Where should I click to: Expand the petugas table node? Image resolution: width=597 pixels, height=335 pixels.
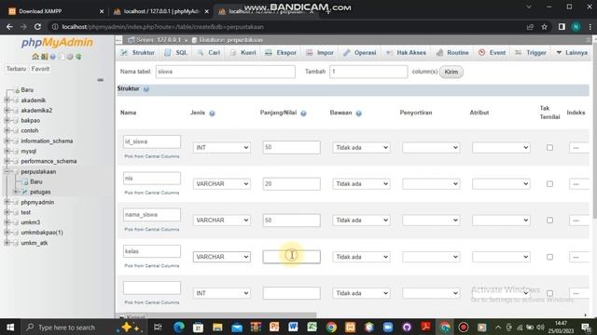(x=16, y=192)
